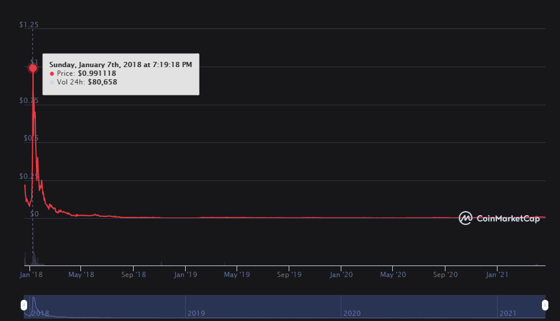Screen dimensions: 560x321
Task: Select 2021 in the range navigator
Action: point(508,313)
